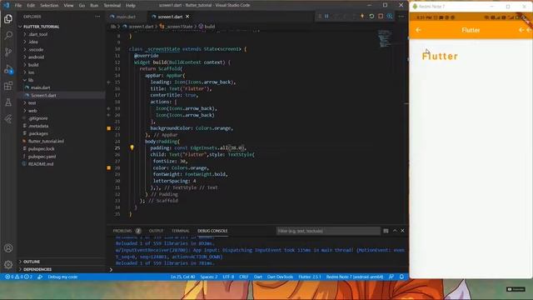Open the Manage gear settings
Viewport: 533px width, 300px height.
pyautogui.click(x=8, y=264)
